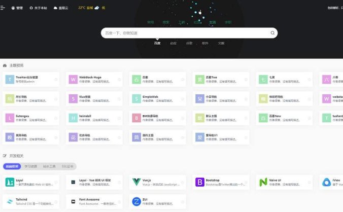
Task: Switch to the SSL证书 tab
Action: tap(67, 166)
